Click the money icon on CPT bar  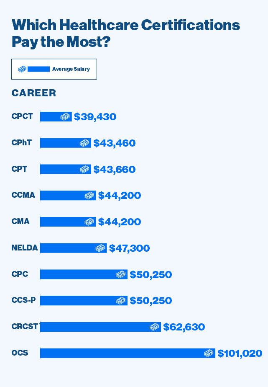coord(84,169)
